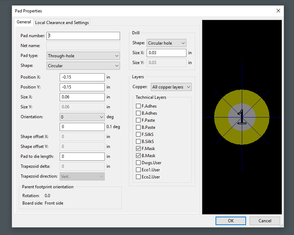Close the Pad Properties dialog

pyautogui.click(x=278, y=11)
